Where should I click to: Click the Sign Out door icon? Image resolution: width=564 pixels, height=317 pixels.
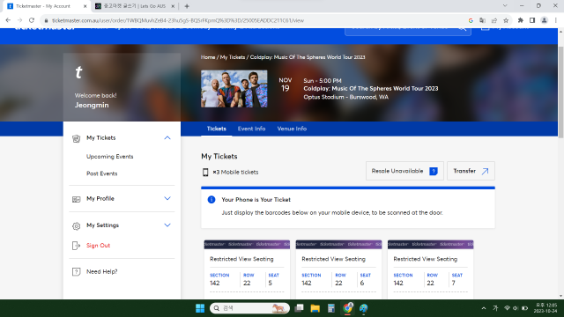(x=76, y=246)
